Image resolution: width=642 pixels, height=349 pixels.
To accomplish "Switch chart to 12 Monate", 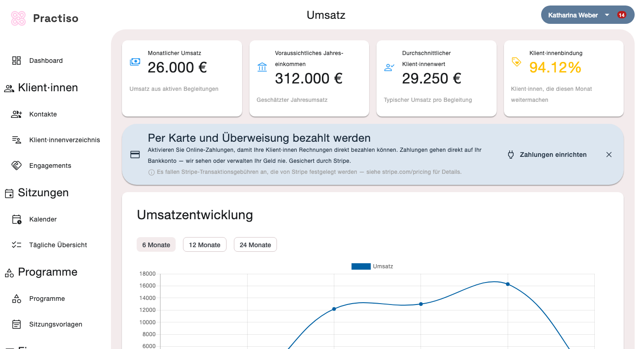I will point(205,245).
